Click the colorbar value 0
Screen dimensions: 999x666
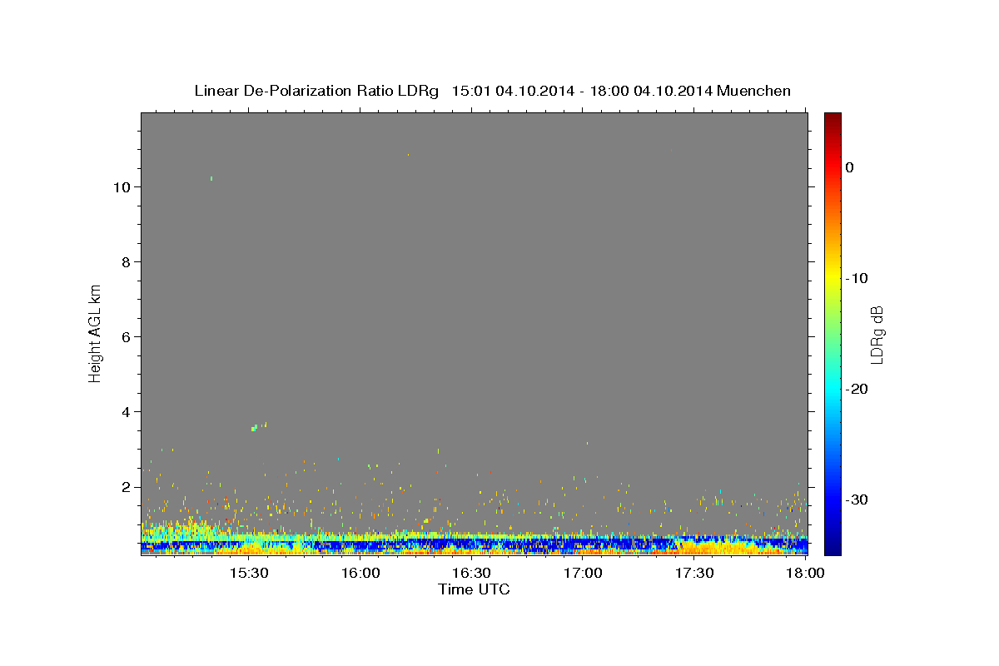(849, 167)
